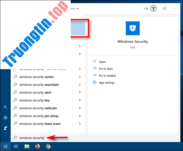Select 'Open' for Windows Security
This screenshot has width=183, height=151.
tap(102, 62)
